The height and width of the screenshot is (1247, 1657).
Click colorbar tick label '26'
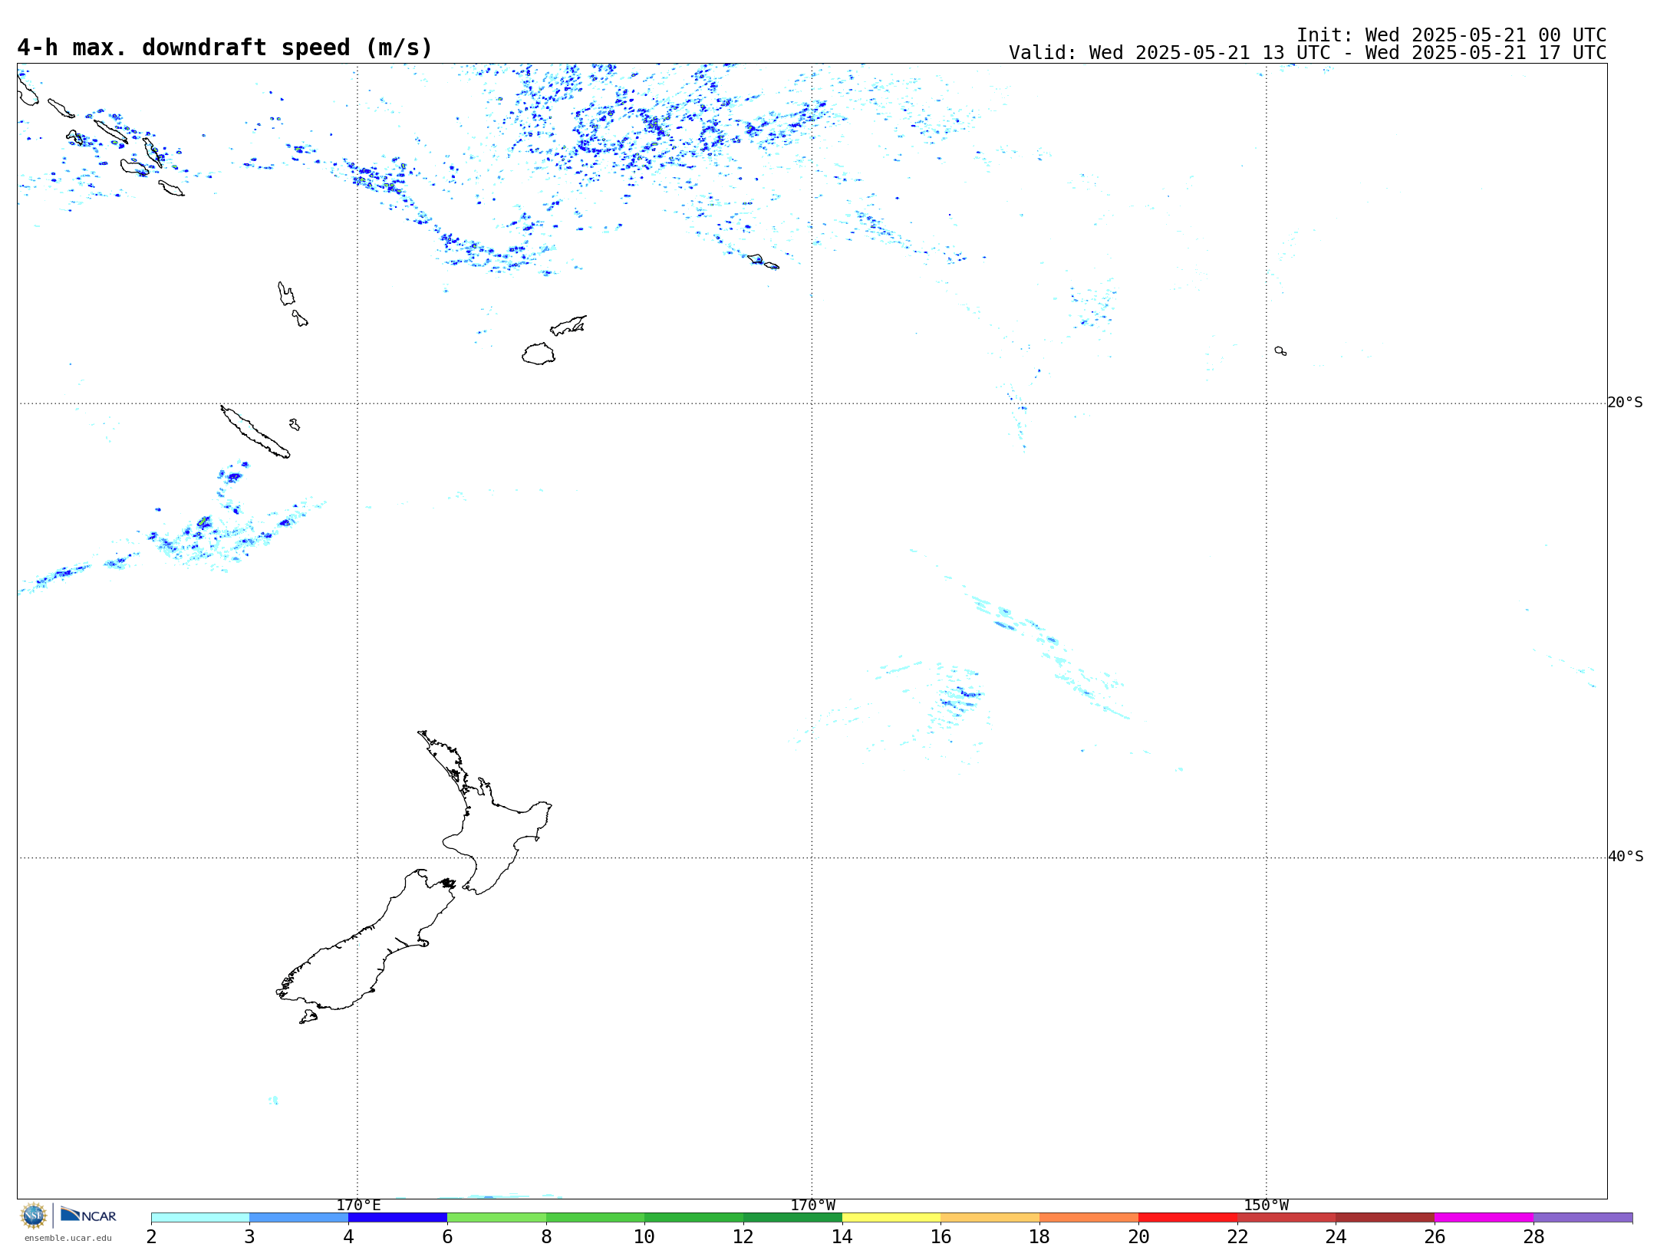(x=1435, y=1236)
